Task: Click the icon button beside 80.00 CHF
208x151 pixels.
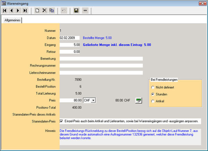Action: [x=138, y=100]
